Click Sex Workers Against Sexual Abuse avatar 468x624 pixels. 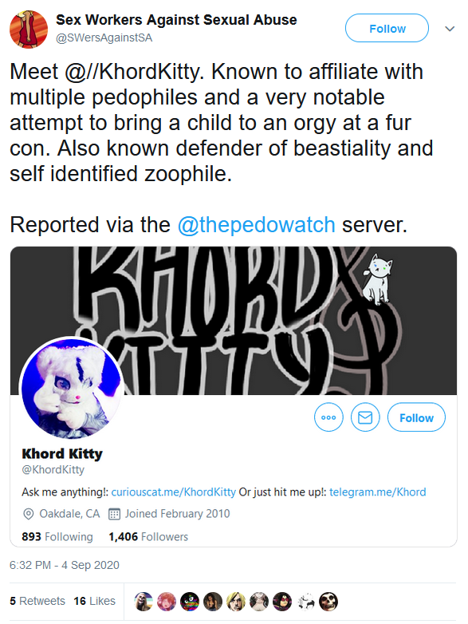(29, 30)
